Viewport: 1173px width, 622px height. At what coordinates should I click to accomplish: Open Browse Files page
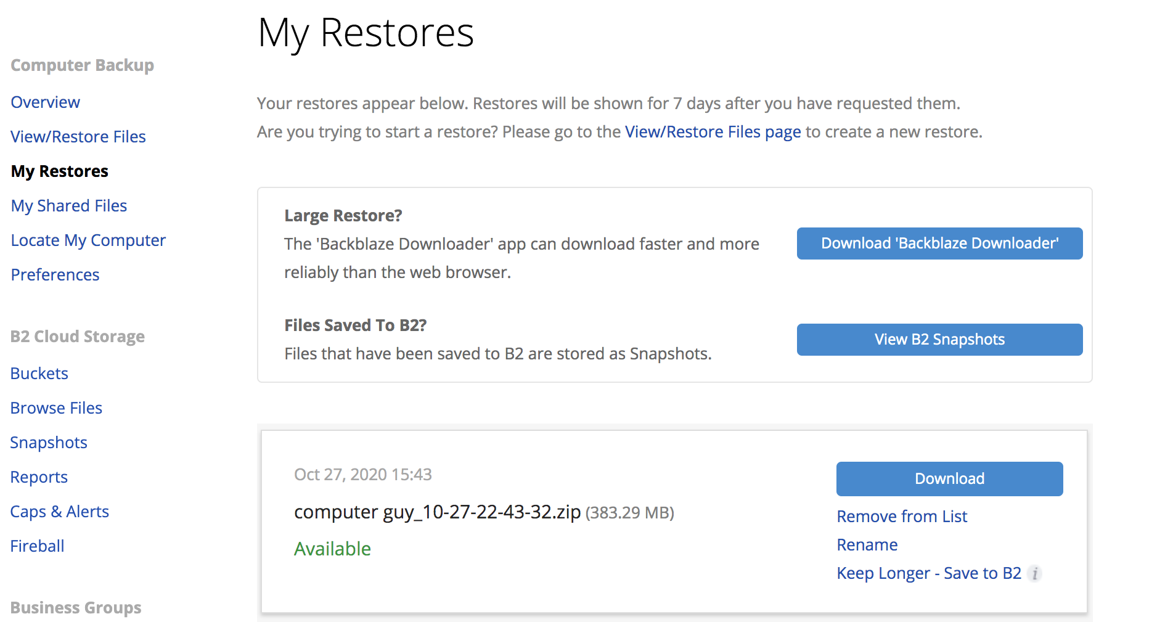pos(57,408)
